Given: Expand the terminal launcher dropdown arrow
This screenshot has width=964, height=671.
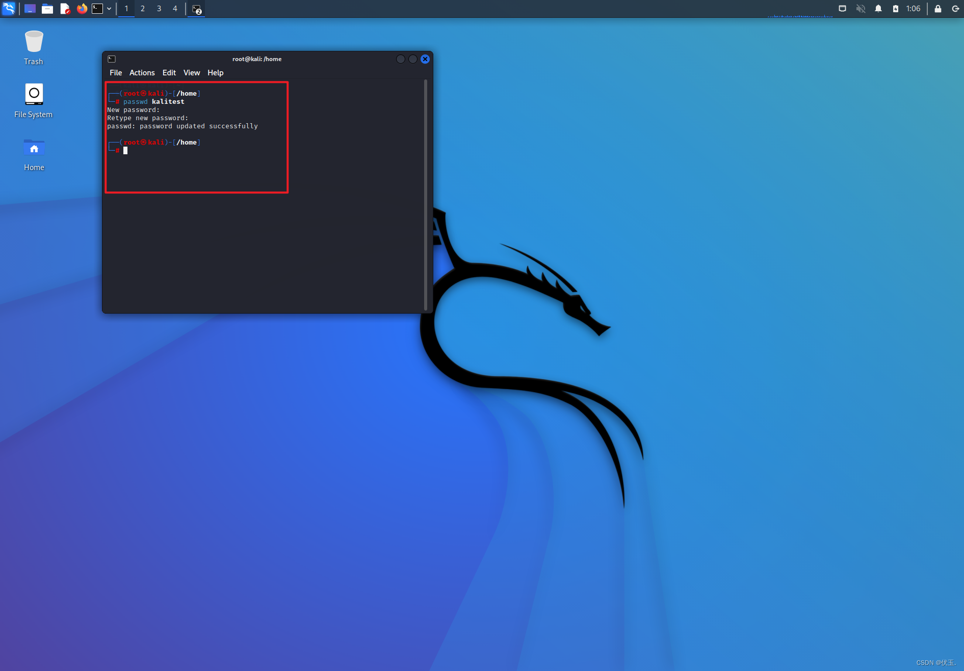Looking at the screenshot, I should (109, 9).
